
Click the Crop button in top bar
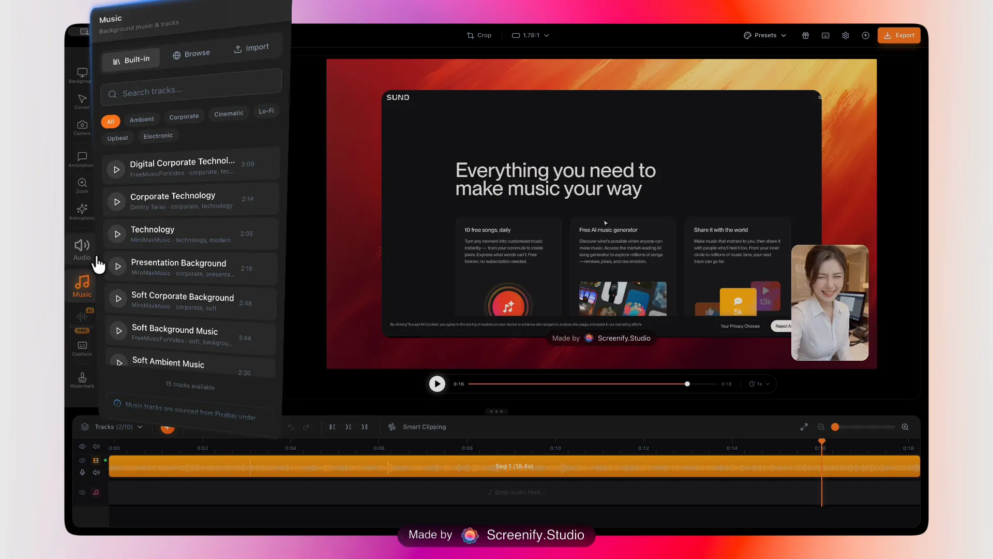(x=479, y=35)
